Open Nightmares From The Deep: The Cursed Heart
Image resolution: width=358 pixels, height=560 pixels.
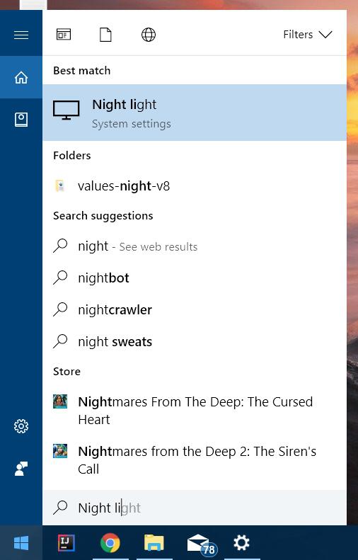point(195,411)
